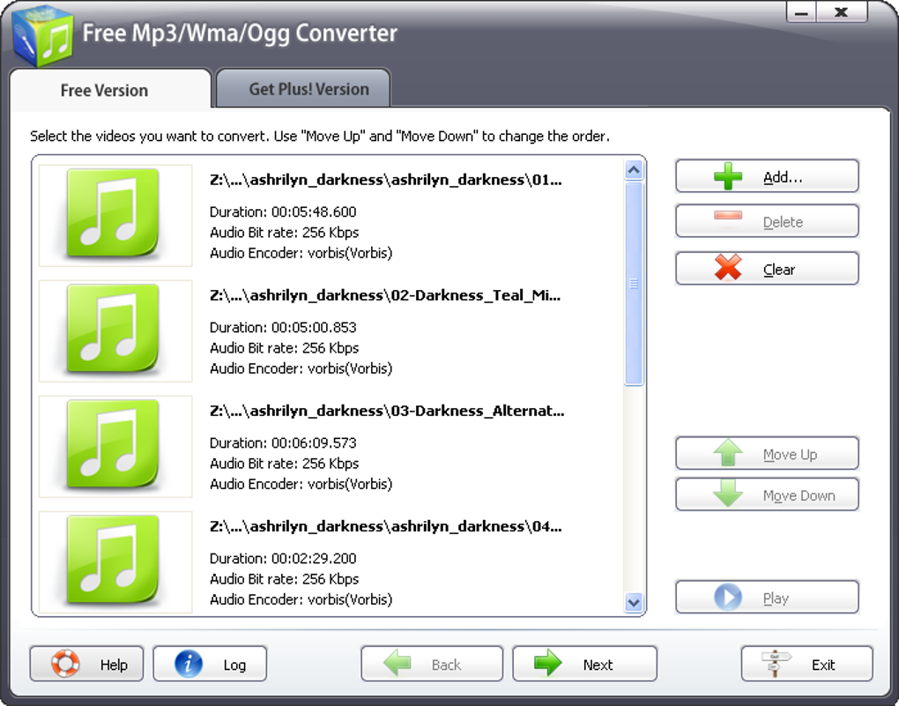
Task: Click the Delete button label
Action: 783,222
